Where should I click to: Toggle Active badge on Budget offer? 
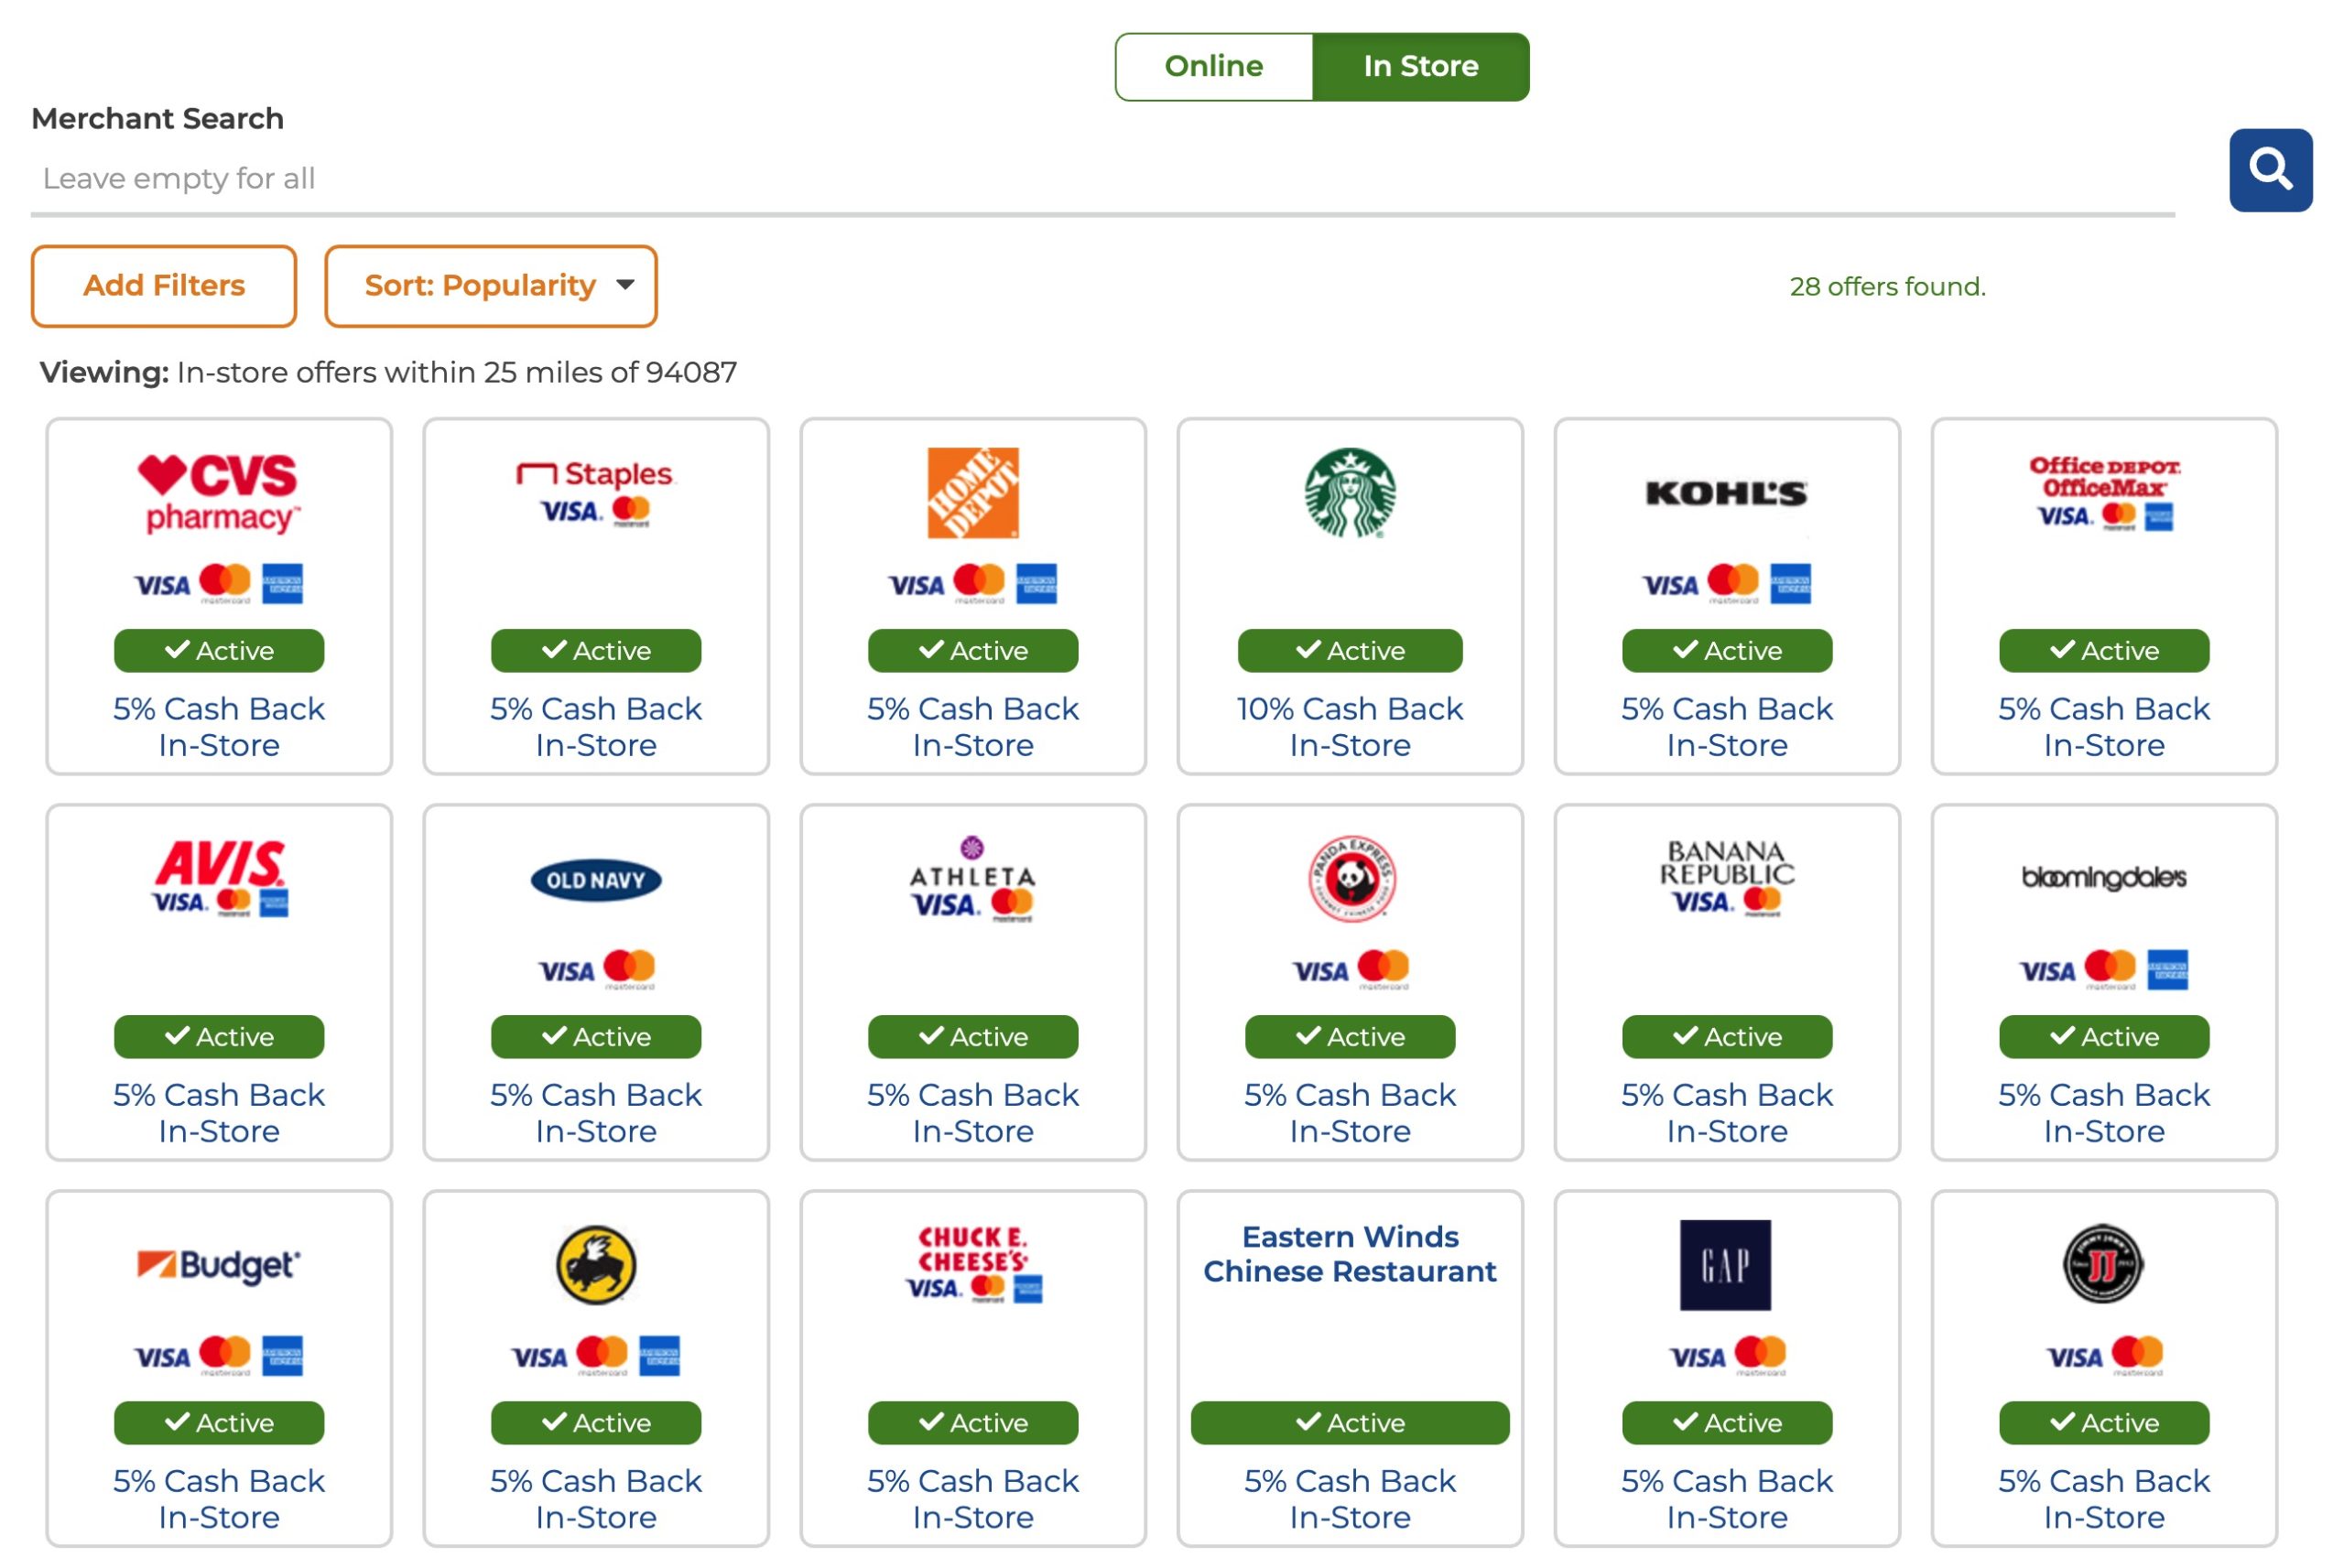tap(219, 1423)
